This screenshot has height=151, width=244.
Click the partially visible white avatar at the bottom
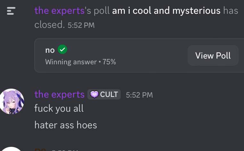(12, 149)
